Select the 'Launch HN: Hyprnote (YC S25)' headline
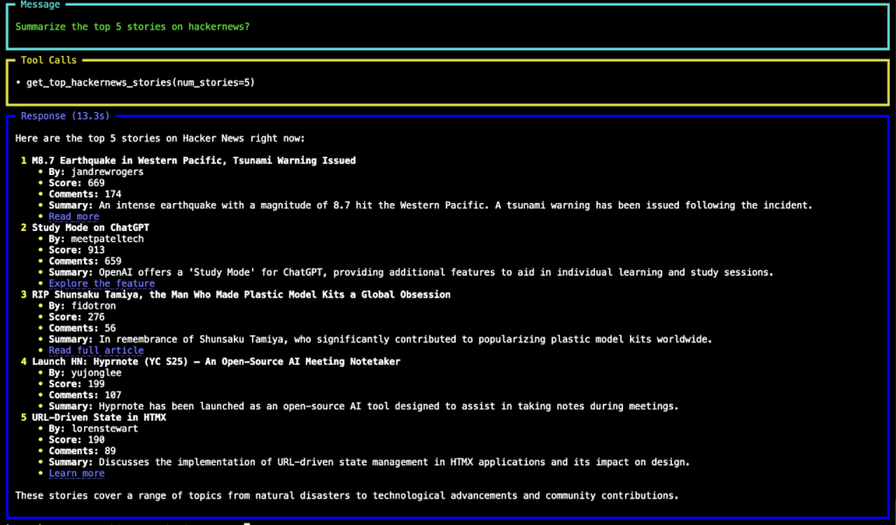Screen dimensions: 896x525 click(x=216, y=361)
